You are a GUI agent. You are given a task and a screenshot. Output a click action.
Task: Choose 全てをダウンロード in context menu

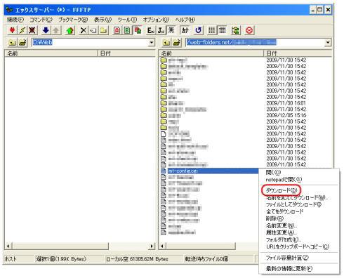pos(299,211)
